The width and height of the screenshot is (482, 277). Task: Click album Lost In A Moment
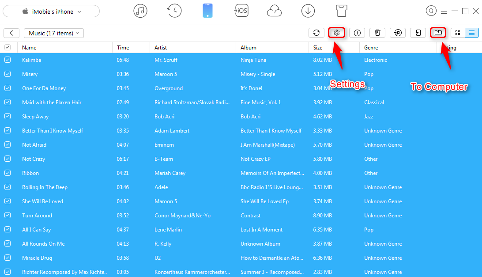262,230
